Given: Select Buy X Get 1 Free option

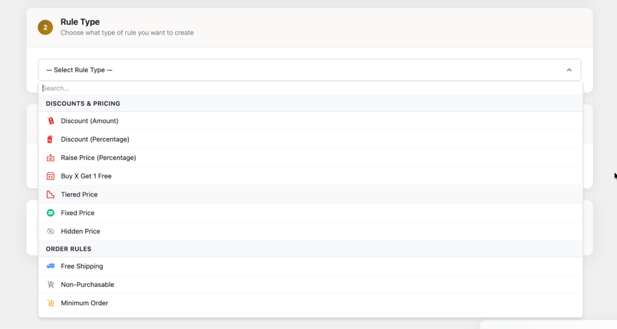Looking at the screenshot, I should point(310,176).
